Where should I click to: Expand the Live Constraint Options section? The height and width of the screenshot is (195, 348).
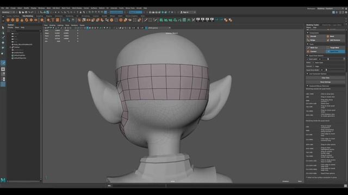pyautogui.click(x=308, y=74)
